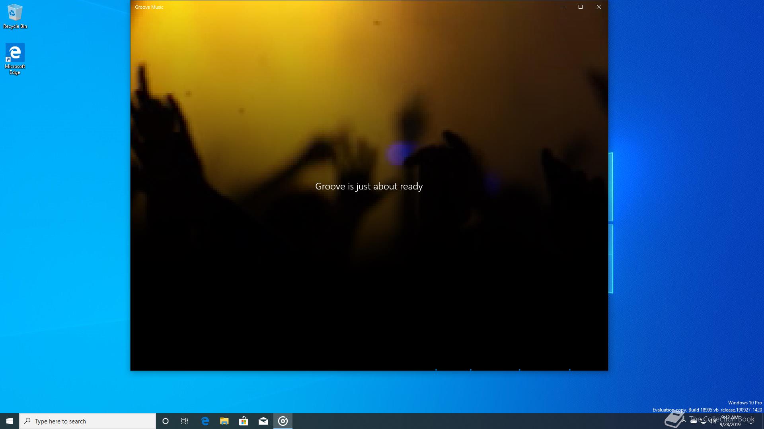Open the Mail app from the taskbar
This screenshot has width=764, height=429.
[x=263, y=421]
